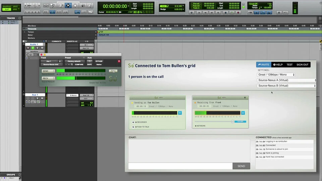
Task: Solo the Audio 1 track
Action: pyautogui.click(x=37, y=48)
